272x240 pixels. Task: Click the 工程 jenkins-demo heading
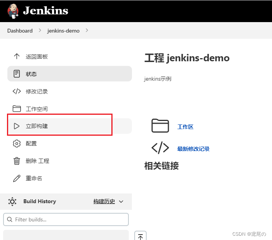click(187, 58)
